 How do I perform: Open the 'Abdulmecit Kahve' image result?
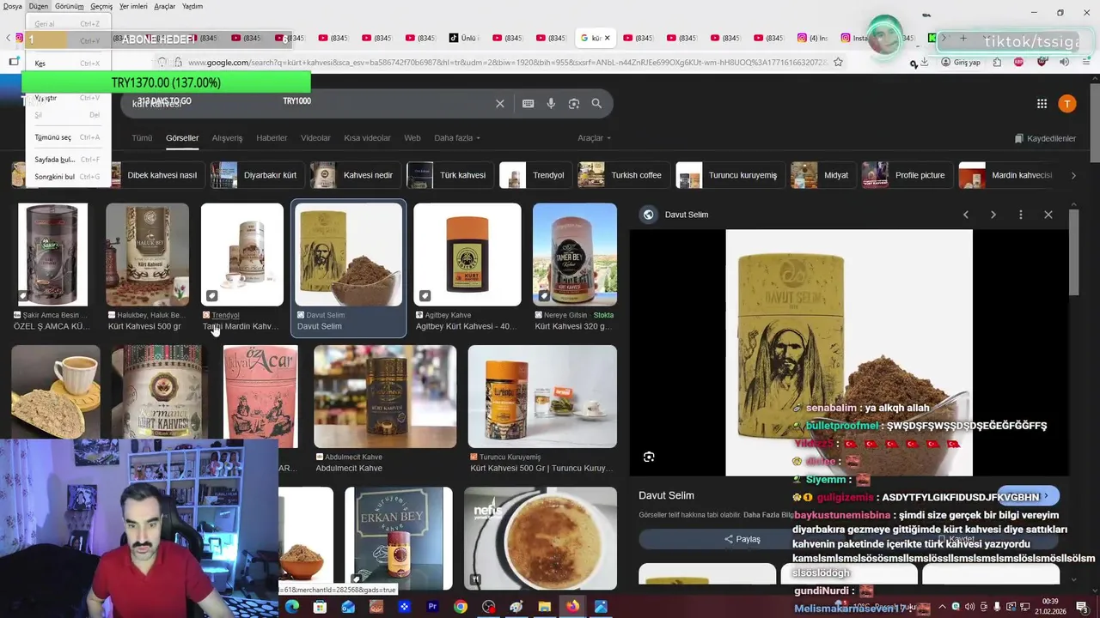pyautogui.click(x=385, y=397)
